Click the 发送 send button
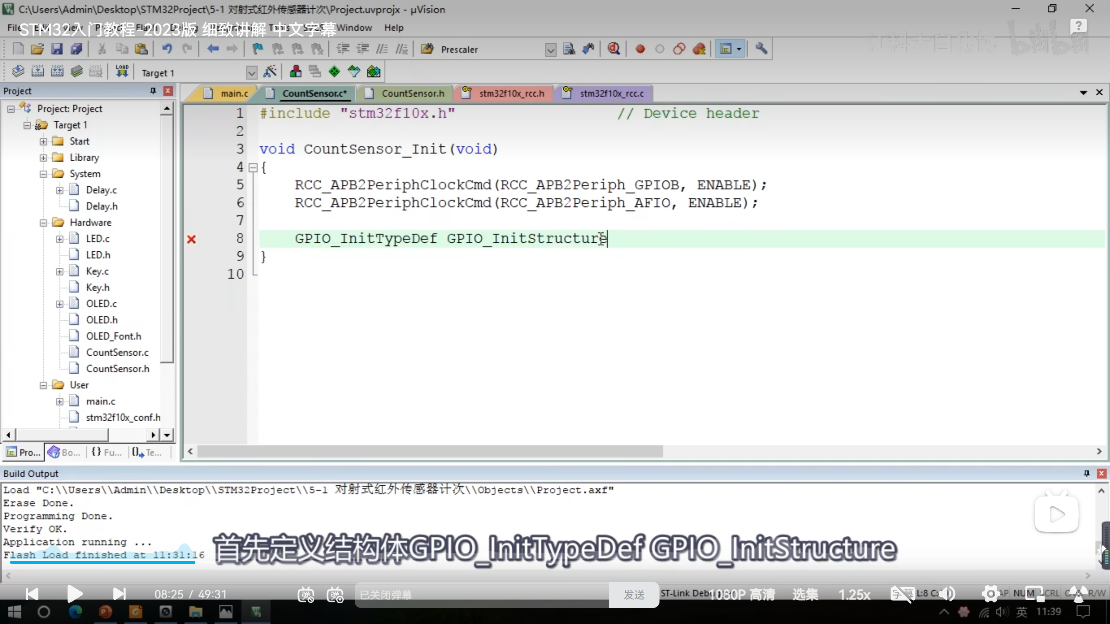Image resolution: width=1110 pixels, height=624 pixels. tap(634, 595)
